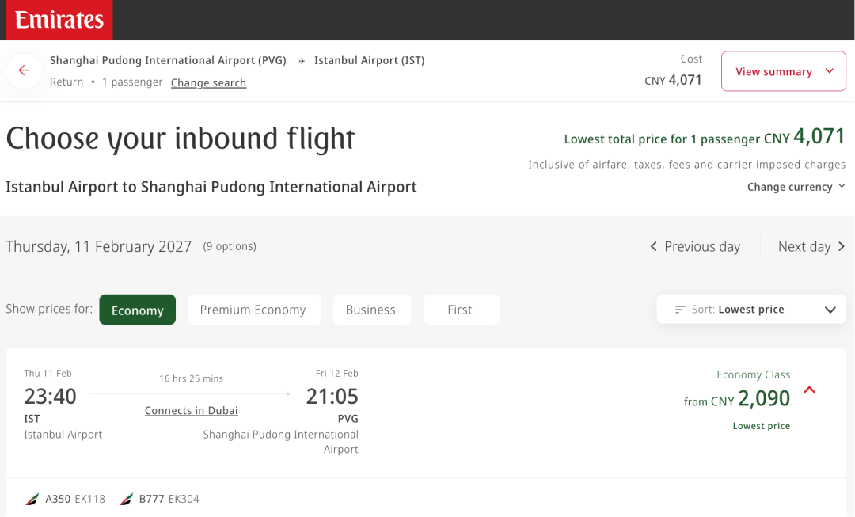
Task: Collapse the Economy Class fare chevron
Action: [x=809, y=390]
